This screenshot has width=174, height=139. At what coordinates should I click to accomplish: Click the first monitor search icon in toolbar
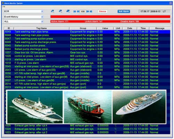pos(53,11)
